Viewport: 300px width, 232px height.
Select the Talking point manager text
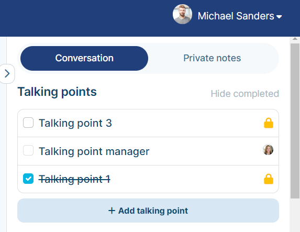(x=94, y=151)
